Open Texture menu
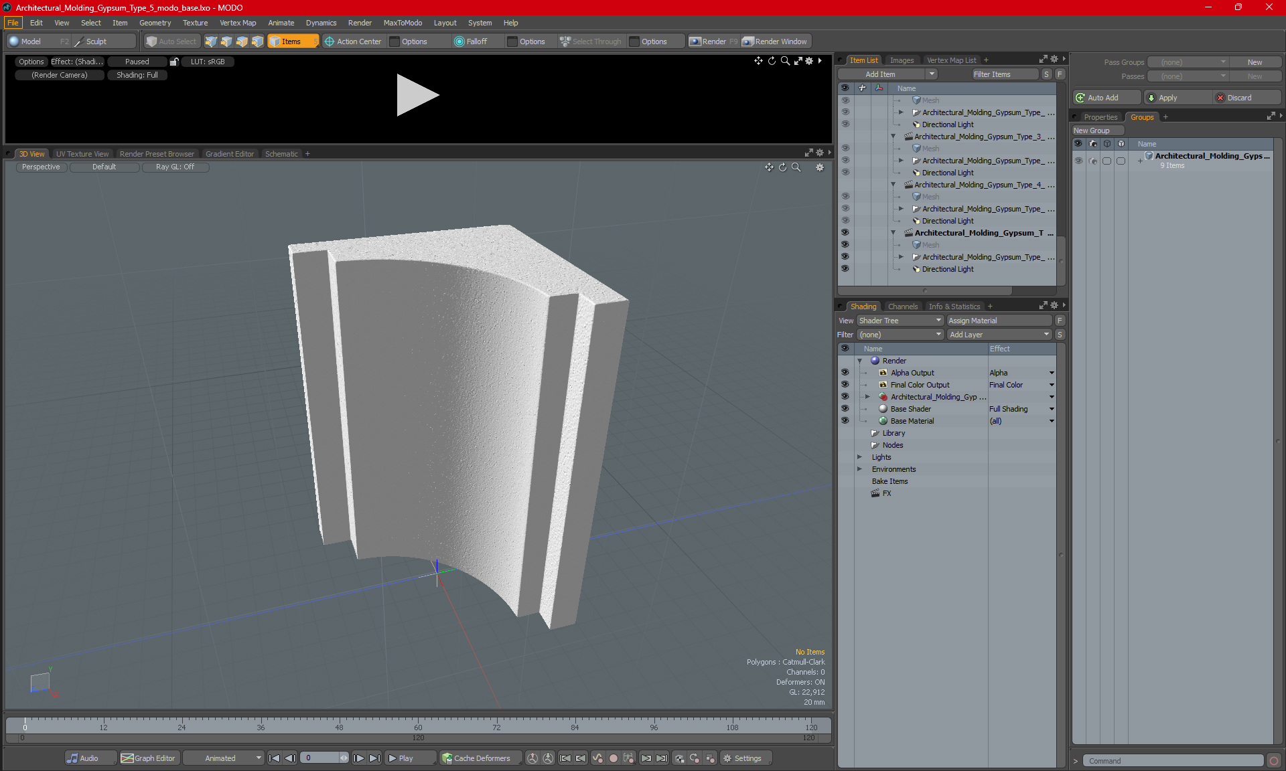Screen dimensions: 1286x771 point(195,23)
